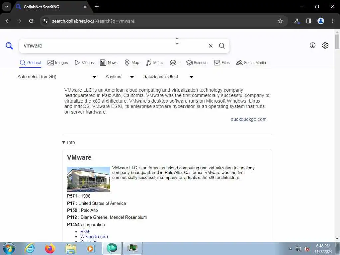Image resolution: width=340 pixels, height=255 pixels.
Task: Open the Chrome profile avatar
Action: coord(321,21)
